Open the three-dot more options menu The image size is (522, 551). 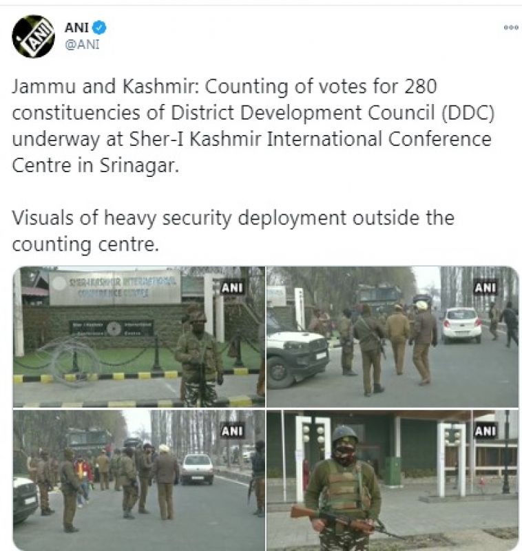[511, 28]
